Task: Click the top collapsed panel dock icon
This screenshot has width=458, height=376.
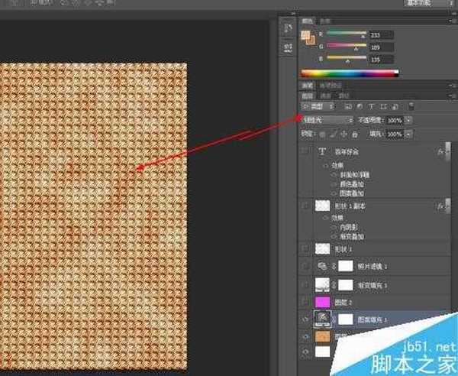Action: point(287,27)
